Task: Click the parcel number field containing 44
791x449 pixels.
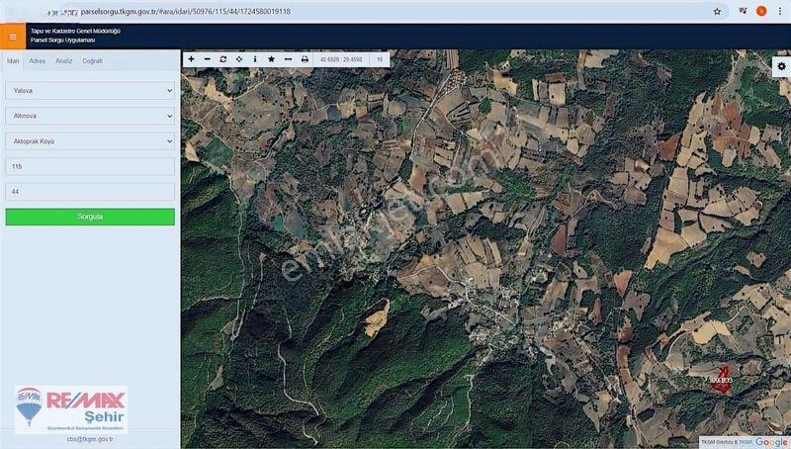Action: coord(90,191)
